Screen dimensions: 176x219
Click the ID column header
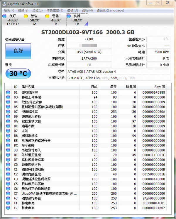(16, 87)
